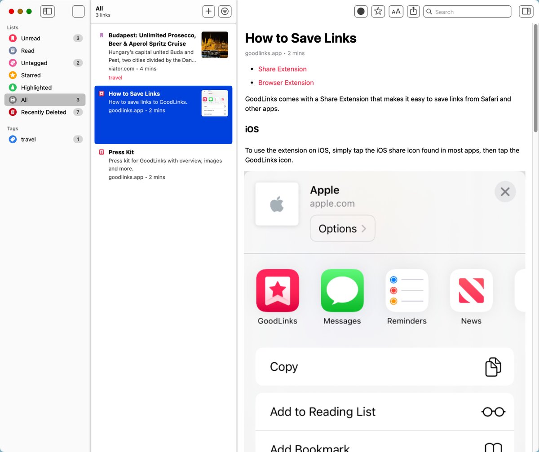
Task: Click the red trash icon for Recently Deleted
Action: (13, 112)
